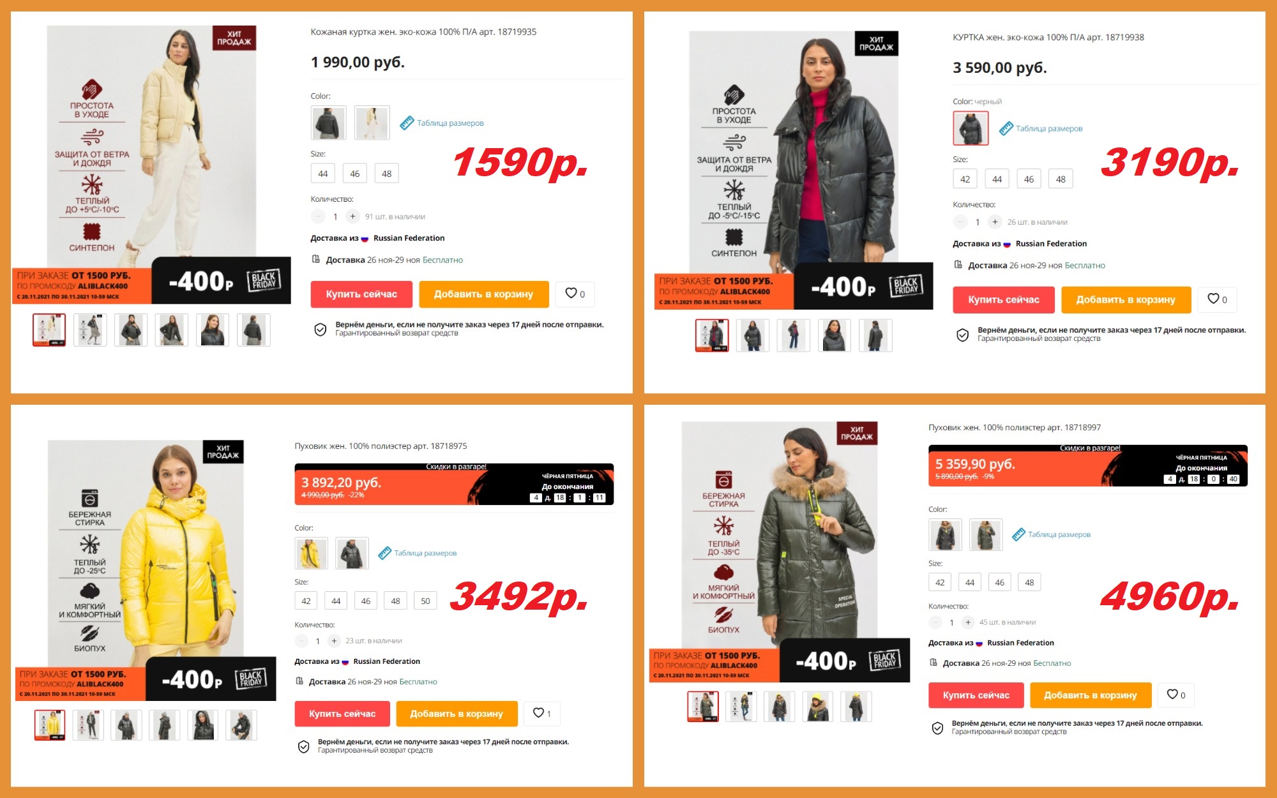This screenshot has height=798, width=1277.
Task: Click the wishlist heart on the beige jacket listing
Action: pos(575,294)
